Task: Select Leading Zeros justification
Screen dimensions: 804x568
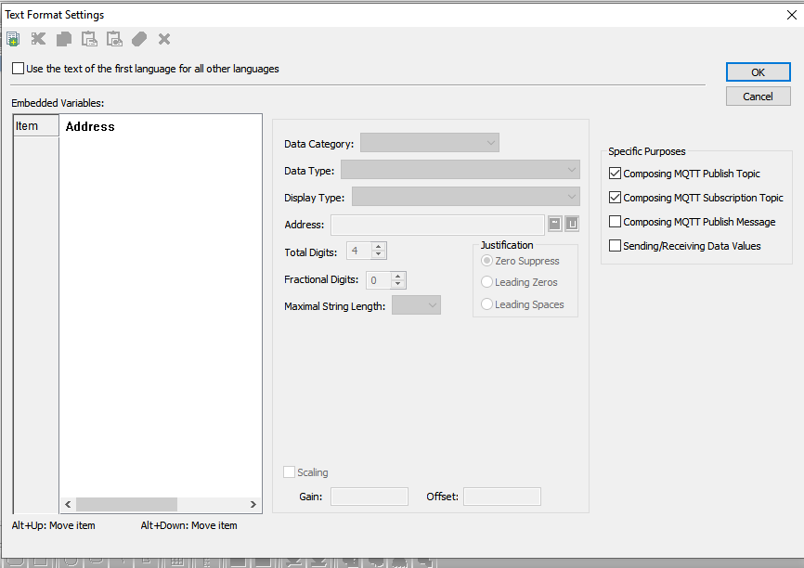Action: click(486, 282)
